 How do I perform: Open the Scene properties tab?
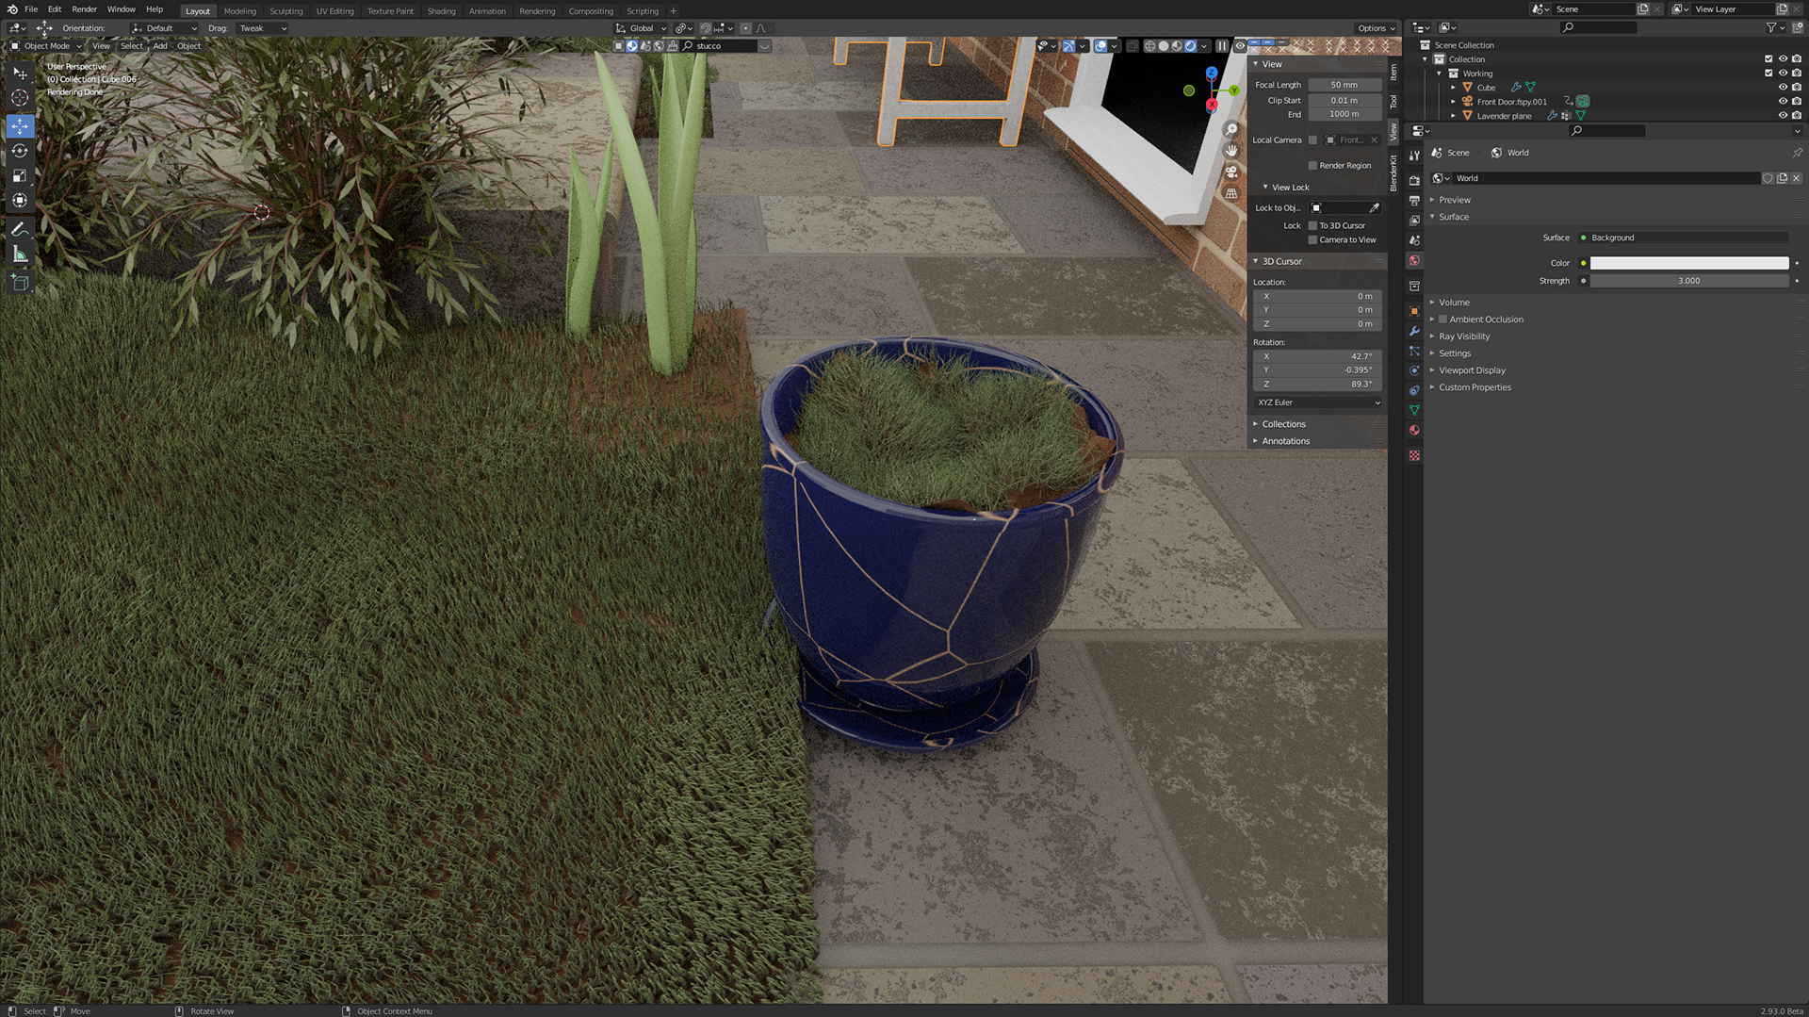point(1414,240)
